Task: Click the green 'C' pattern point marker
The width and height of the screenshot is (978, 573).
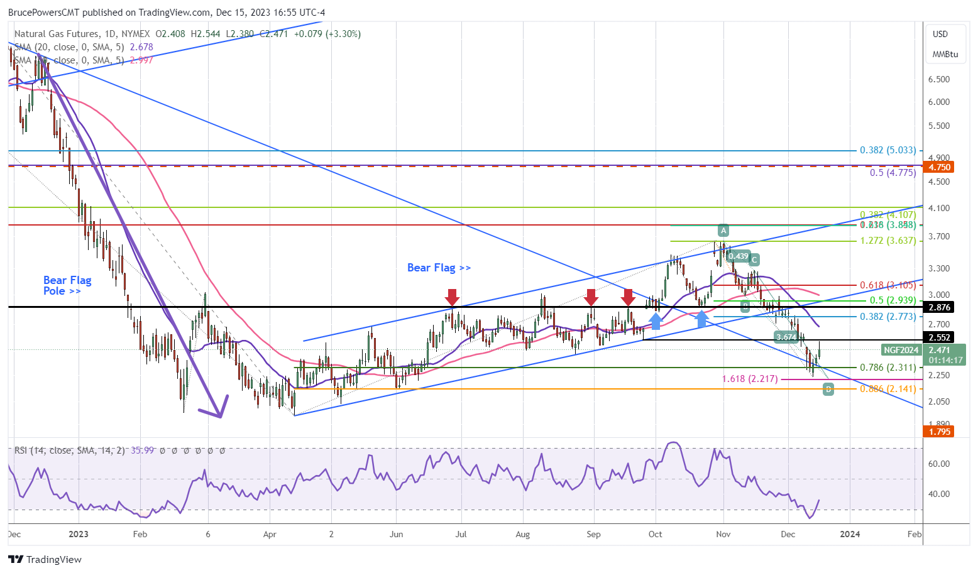Action: (x=754, y=259)
